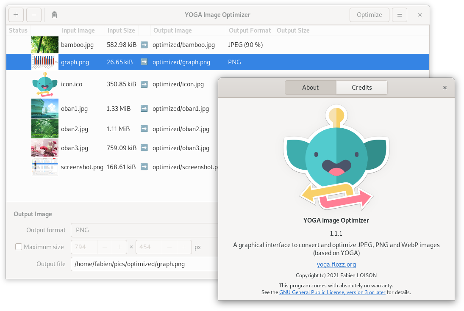Viewport: 464px width, 311px height.
Task: Click arrow icon in bamboo.jpg row
Action: (x=144, y=44)
